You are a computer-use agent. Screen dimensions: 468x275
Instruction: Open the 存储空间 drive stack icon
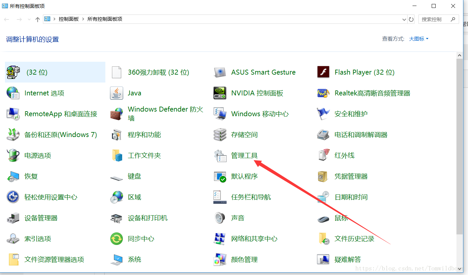[x=220, y=135]
